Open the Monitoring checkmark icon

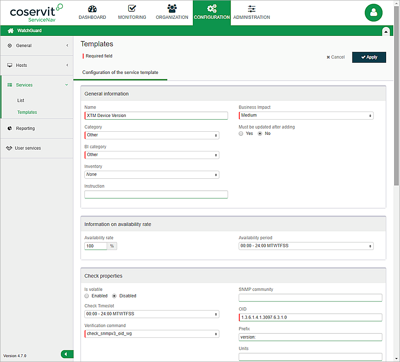point(132,9)
